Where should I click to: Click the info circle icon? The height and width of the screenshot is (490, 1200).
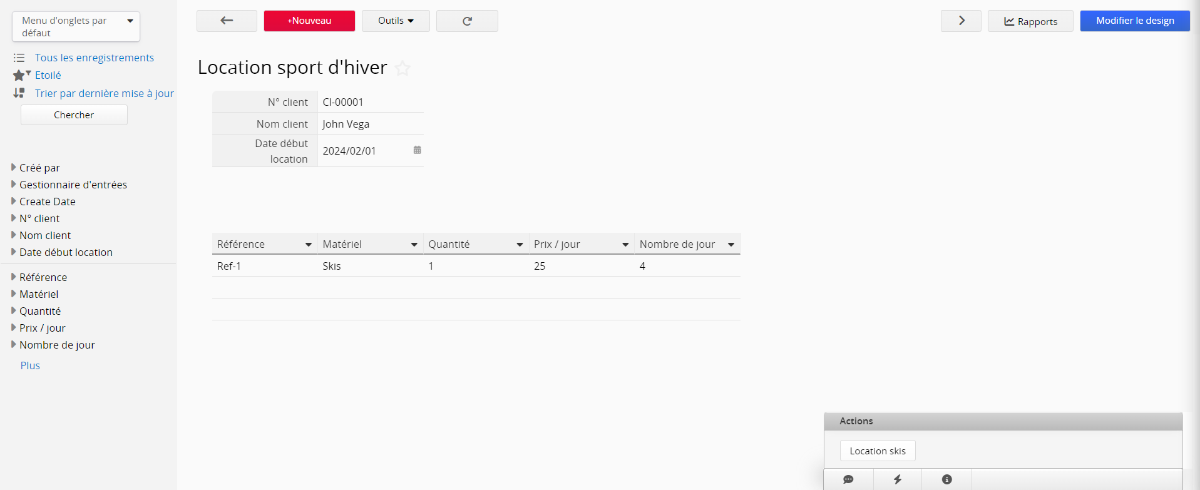[946, 479]
